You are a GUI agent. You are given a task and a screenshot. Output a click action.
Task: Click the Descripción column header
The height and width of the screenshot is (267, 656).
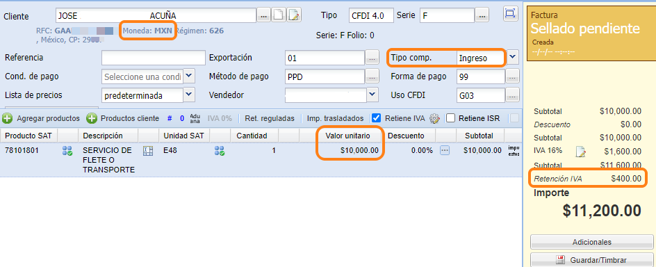[108, 136]
